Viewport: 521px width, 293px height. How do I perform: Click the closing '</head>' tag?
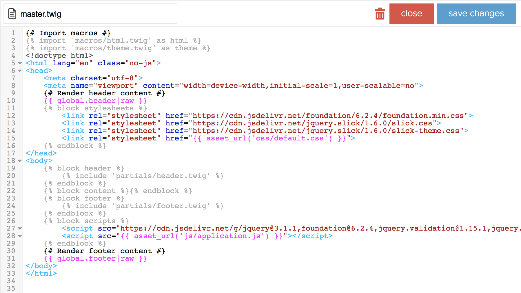pyautogui.click(x=41, y=153)
